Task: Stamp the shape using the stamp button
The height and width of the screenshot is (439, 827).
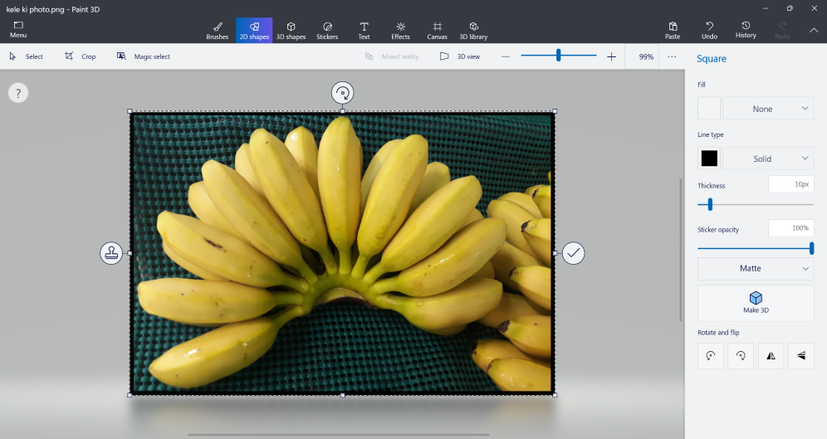Action: click(111, 253)
